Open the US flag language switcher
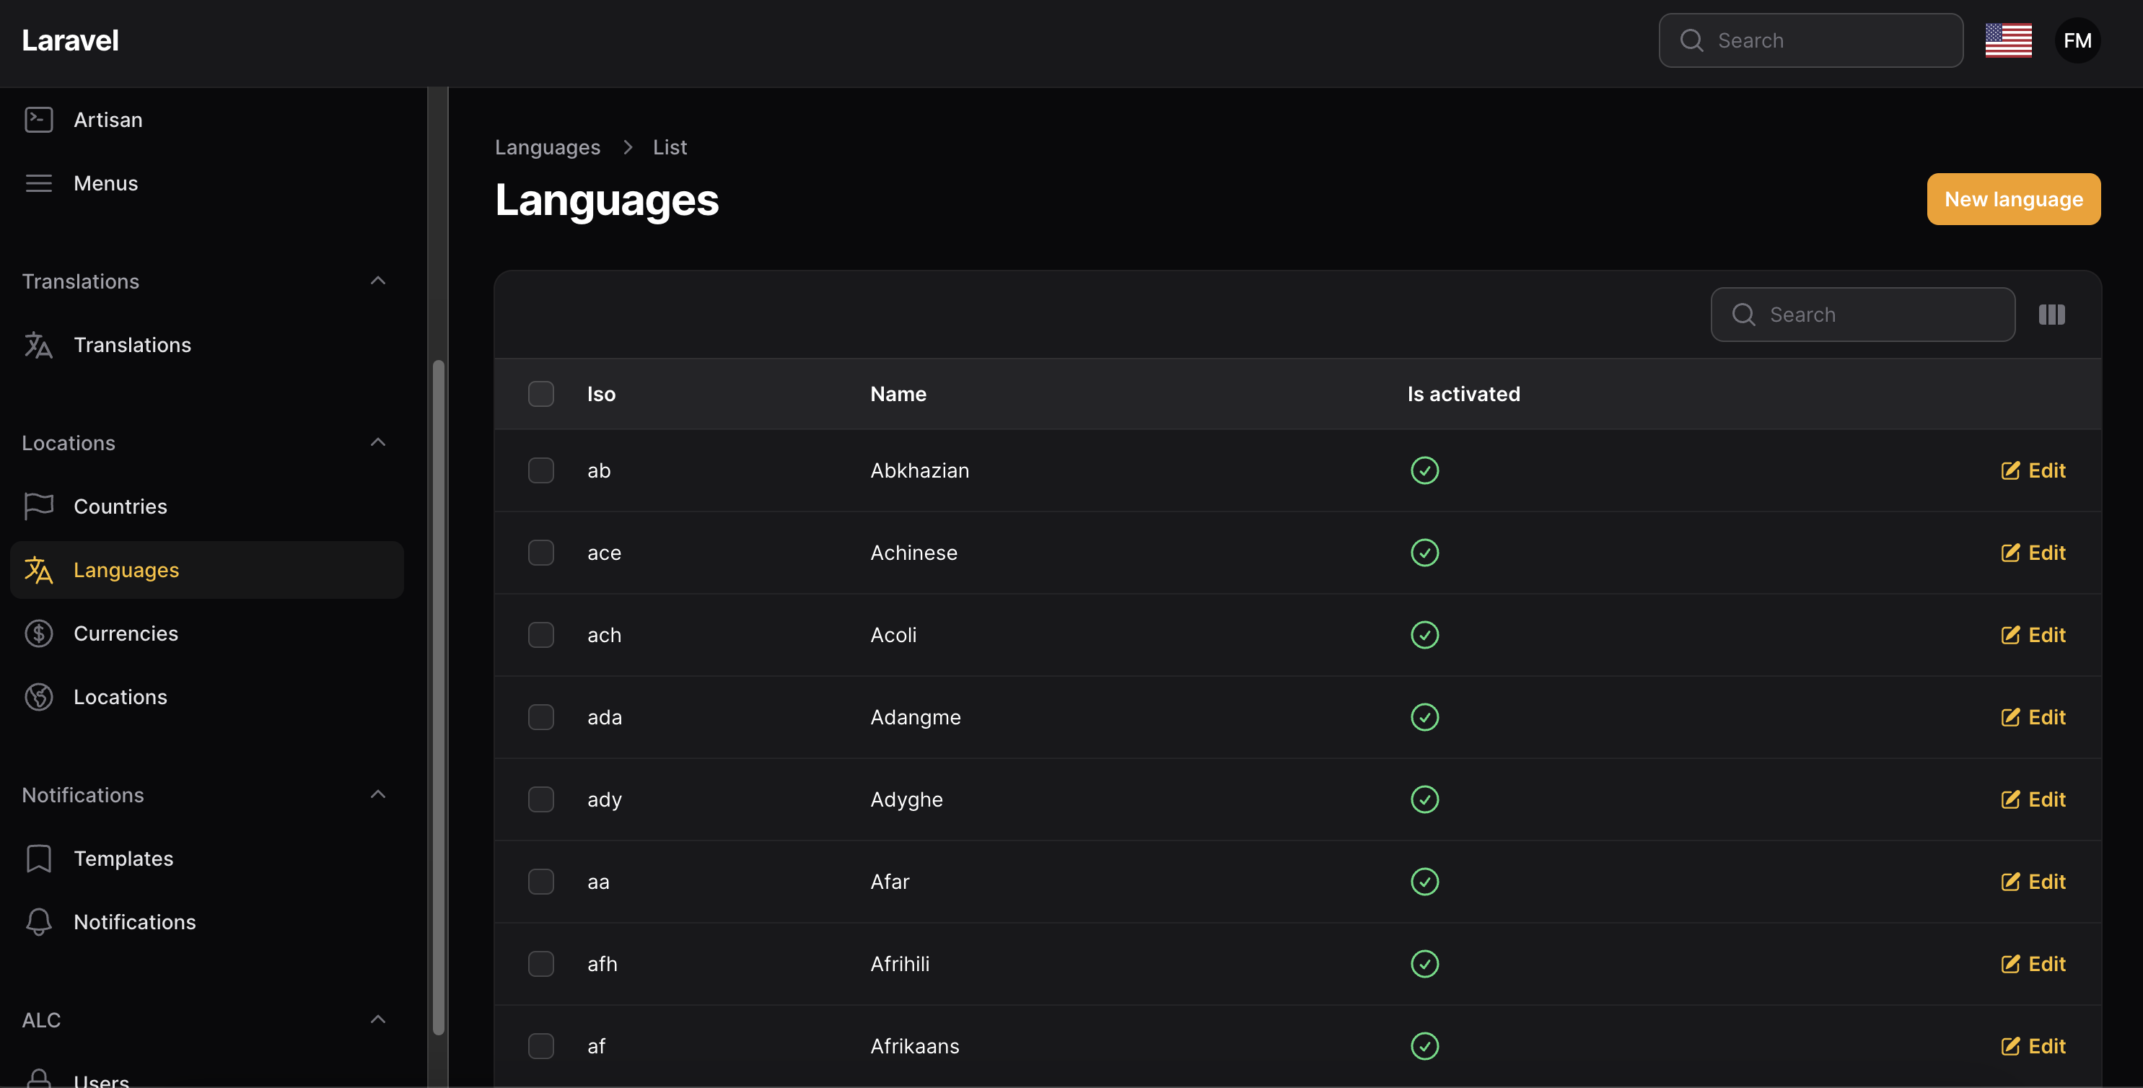This screenshot has height=1088, width=2143. click(2007, 40)
